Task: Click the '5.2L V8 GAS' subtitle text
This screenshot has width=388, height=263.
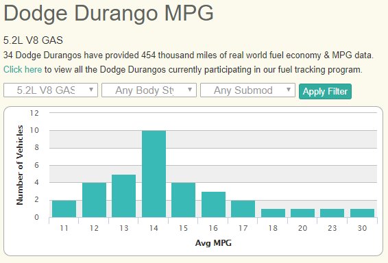Action: 33,40
